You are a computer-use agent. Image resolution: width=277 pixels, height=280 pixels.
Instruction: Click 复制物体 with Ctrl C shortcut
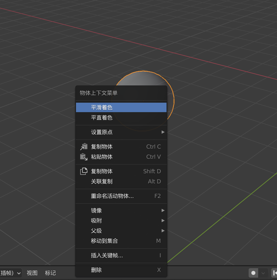[x=121, y=147]
